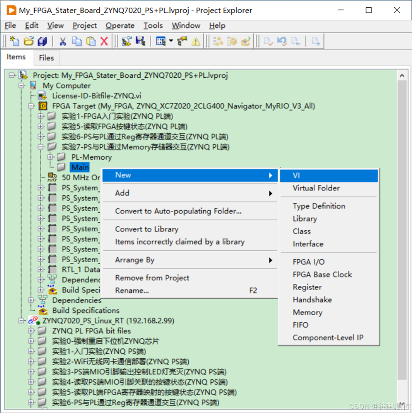Choose Register in the New submenu
This screenshot has height=413, width=412.
(x=329, y=287)
